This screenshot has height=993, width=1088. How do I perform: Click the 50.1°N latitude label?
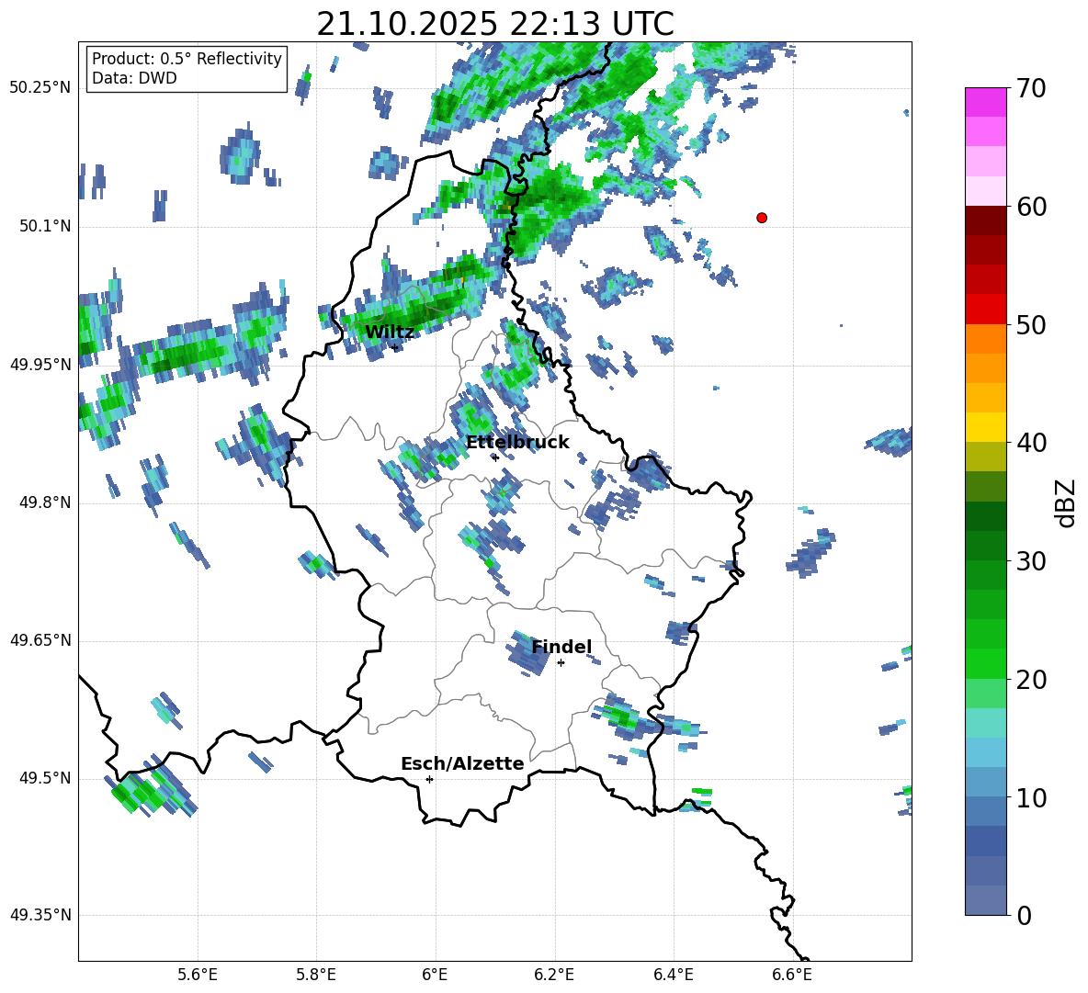tap(45, 226)
